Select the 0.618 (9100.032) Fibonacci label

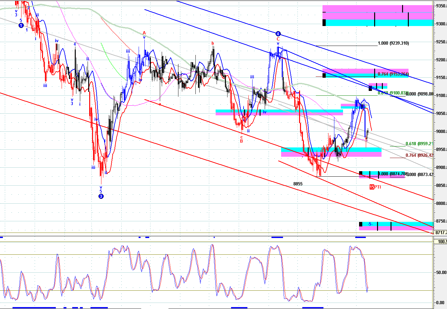(393, 93)
